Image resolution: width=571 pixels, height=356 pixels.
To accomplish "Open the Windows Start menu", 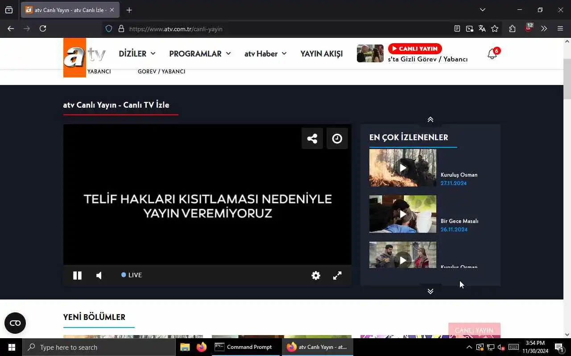I will click(x=11, y=347).
